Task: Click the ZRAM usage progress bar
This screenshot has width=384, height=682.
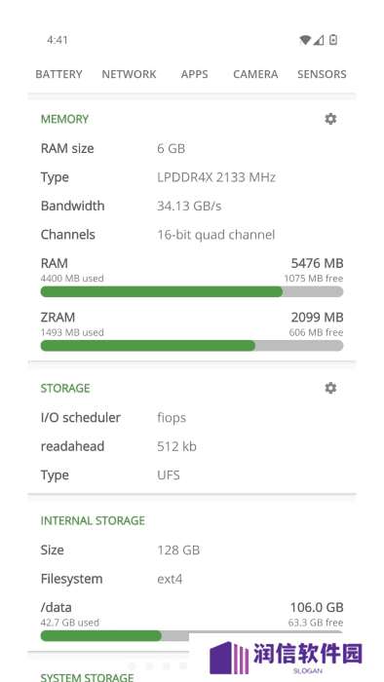Action: (x=192, y=345)
